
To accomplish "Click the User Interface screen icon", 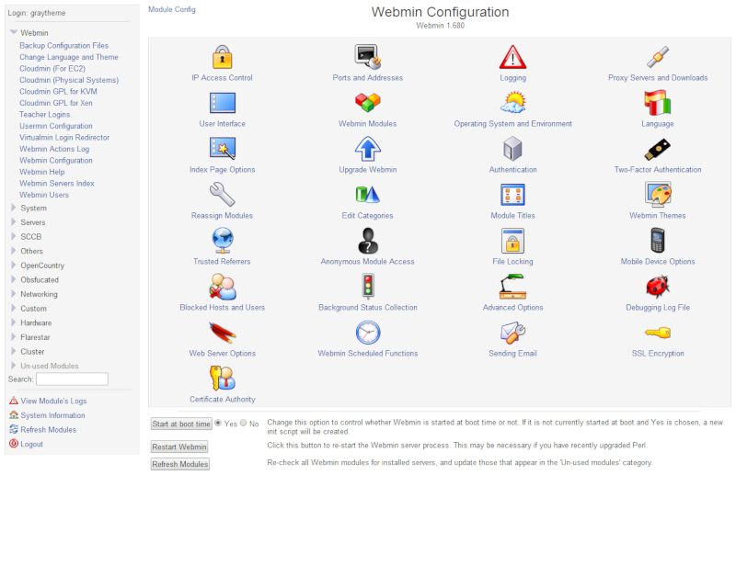I will (x=222, y=103).
